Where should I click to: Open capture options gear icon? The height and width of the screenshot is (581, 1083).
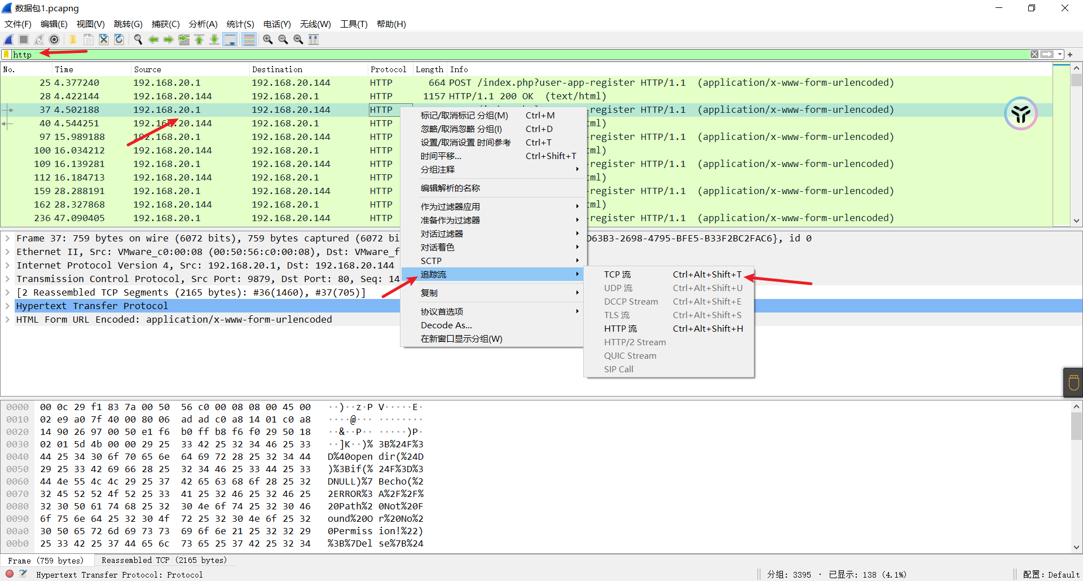pos(54,39)
